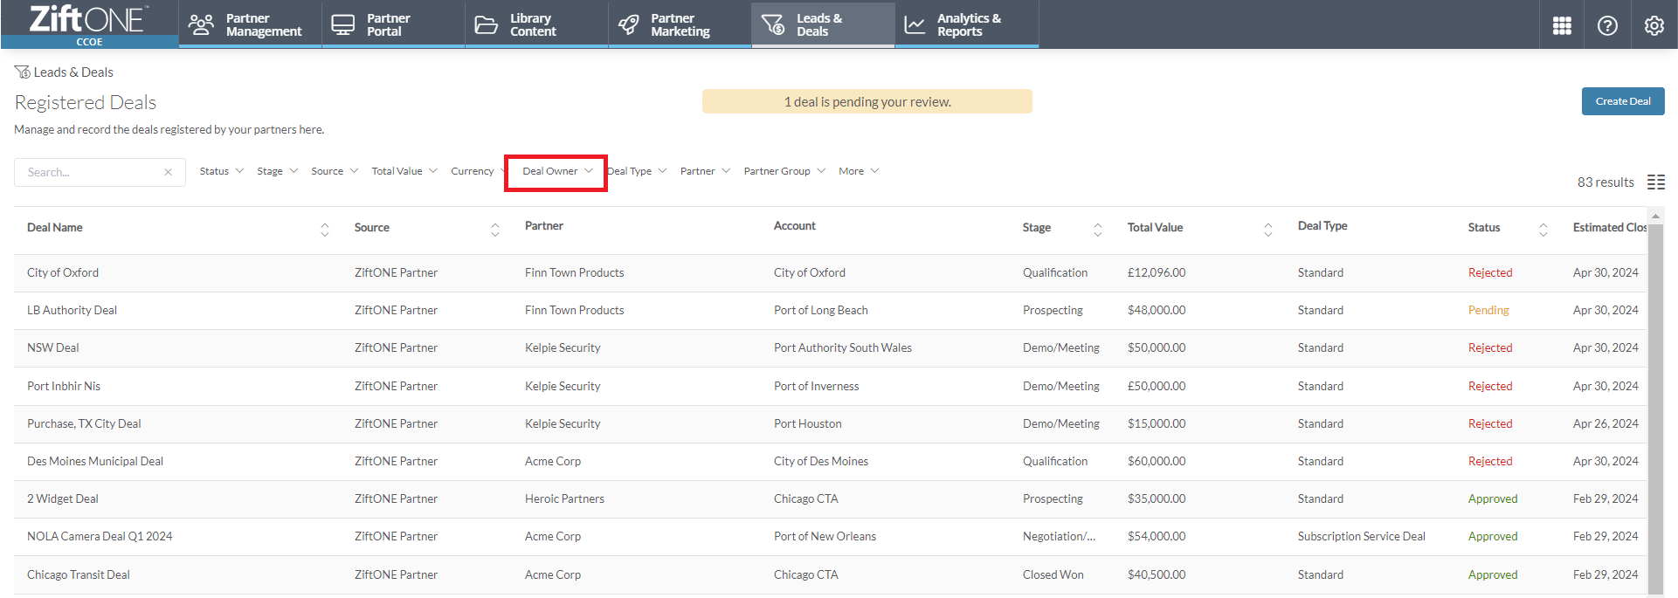Click the Library Content folder icon
Image resolution: width=1678 pixels, height=598 pixels.
(x=486, y=24)
